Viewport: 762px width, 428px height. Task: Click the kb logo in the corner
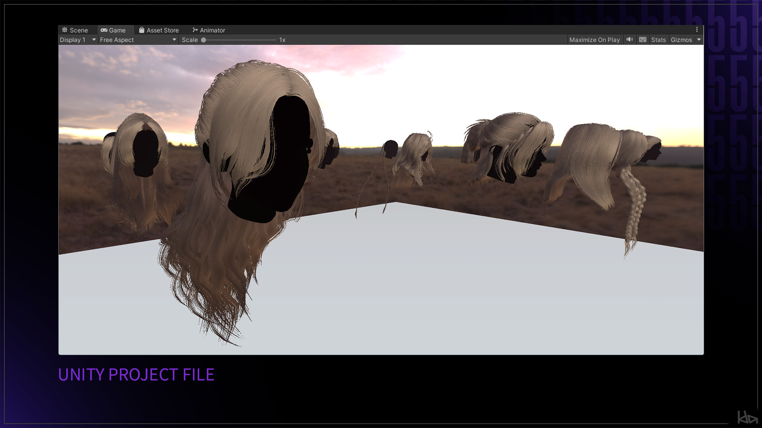(x=747, y=417)
